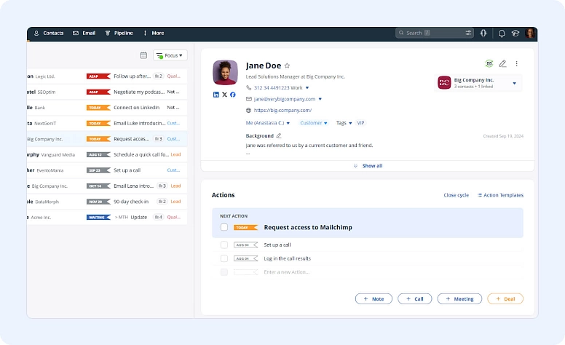This screenshot has width=565, height=345.
Task: Tick the Set up a call checkbox
Action: click(224, 245)
